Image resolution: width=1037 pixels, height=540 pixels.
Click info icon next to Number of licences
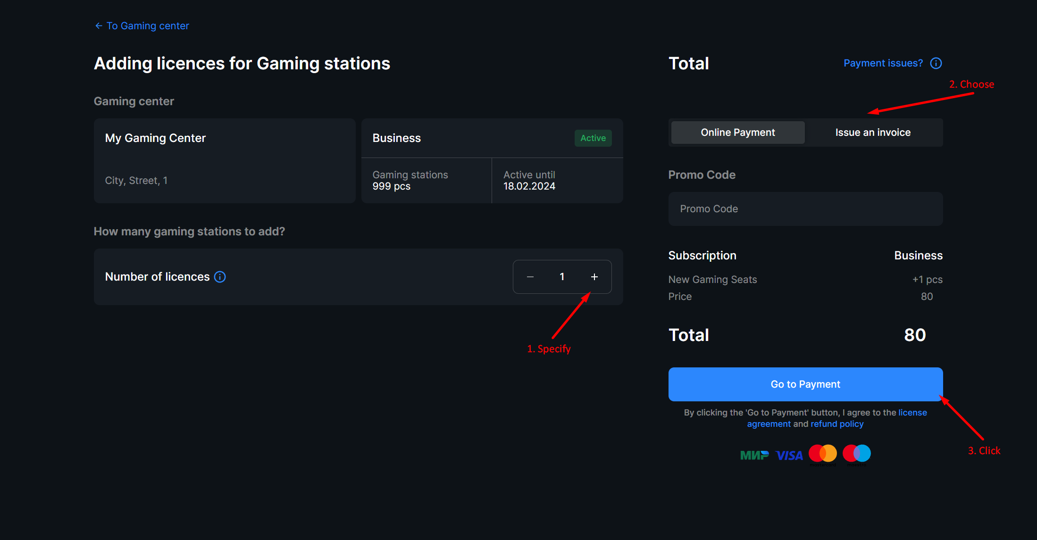(x=220, y=277)
